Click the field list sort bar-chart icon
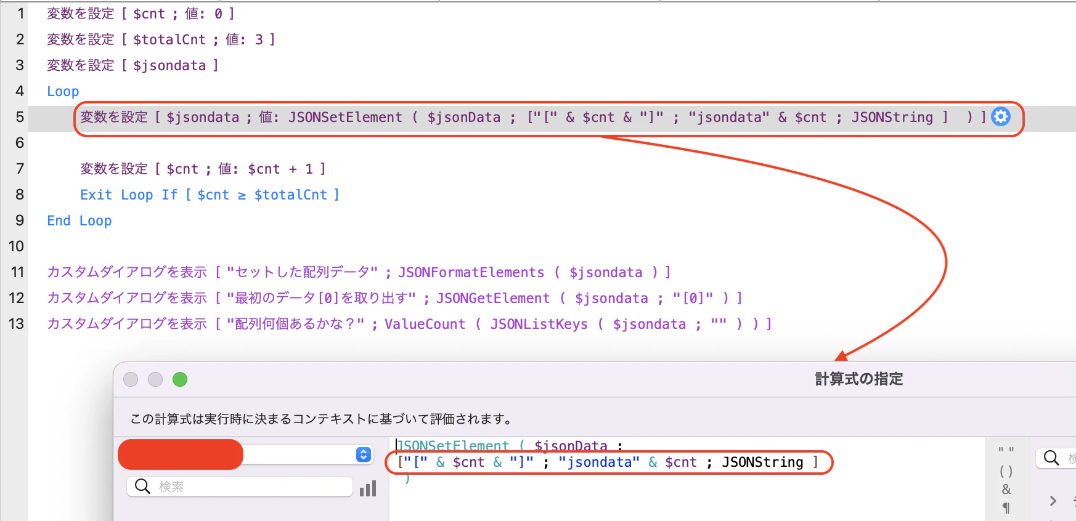The height and width of the screenshot is (521, 1076). [x=368, y=488]
